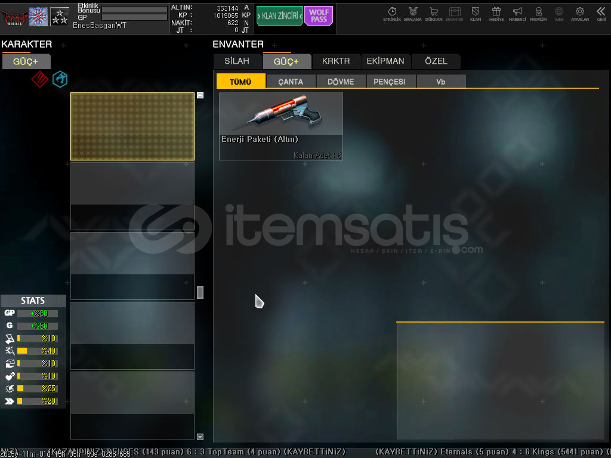This screenshot has width=611, height=458.
Task: Click the %20 speed arrows icon
Action: [10, 401]
